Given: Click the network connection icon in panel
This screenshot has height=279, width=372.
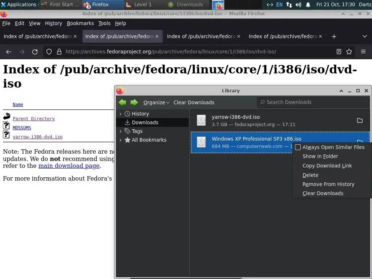Looking at the screenshot, I should point(289,4).
